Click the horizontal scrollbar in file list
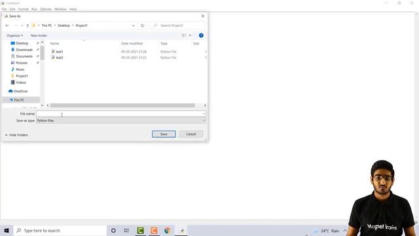The height and width of the screenshot is (236, 419). click(x=122, y=106)
